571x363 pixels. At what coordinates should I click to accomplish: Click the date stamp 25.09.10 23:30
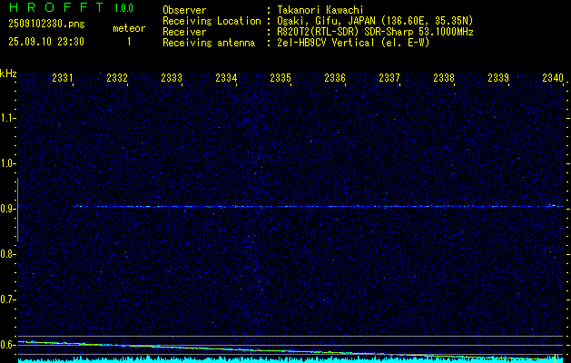(x=46, y=42)
